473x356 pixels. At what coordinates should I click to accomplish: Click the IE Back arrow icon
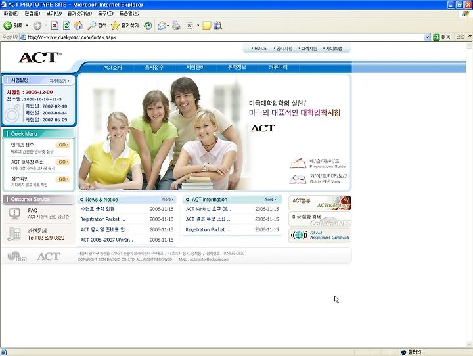[7, 26]
